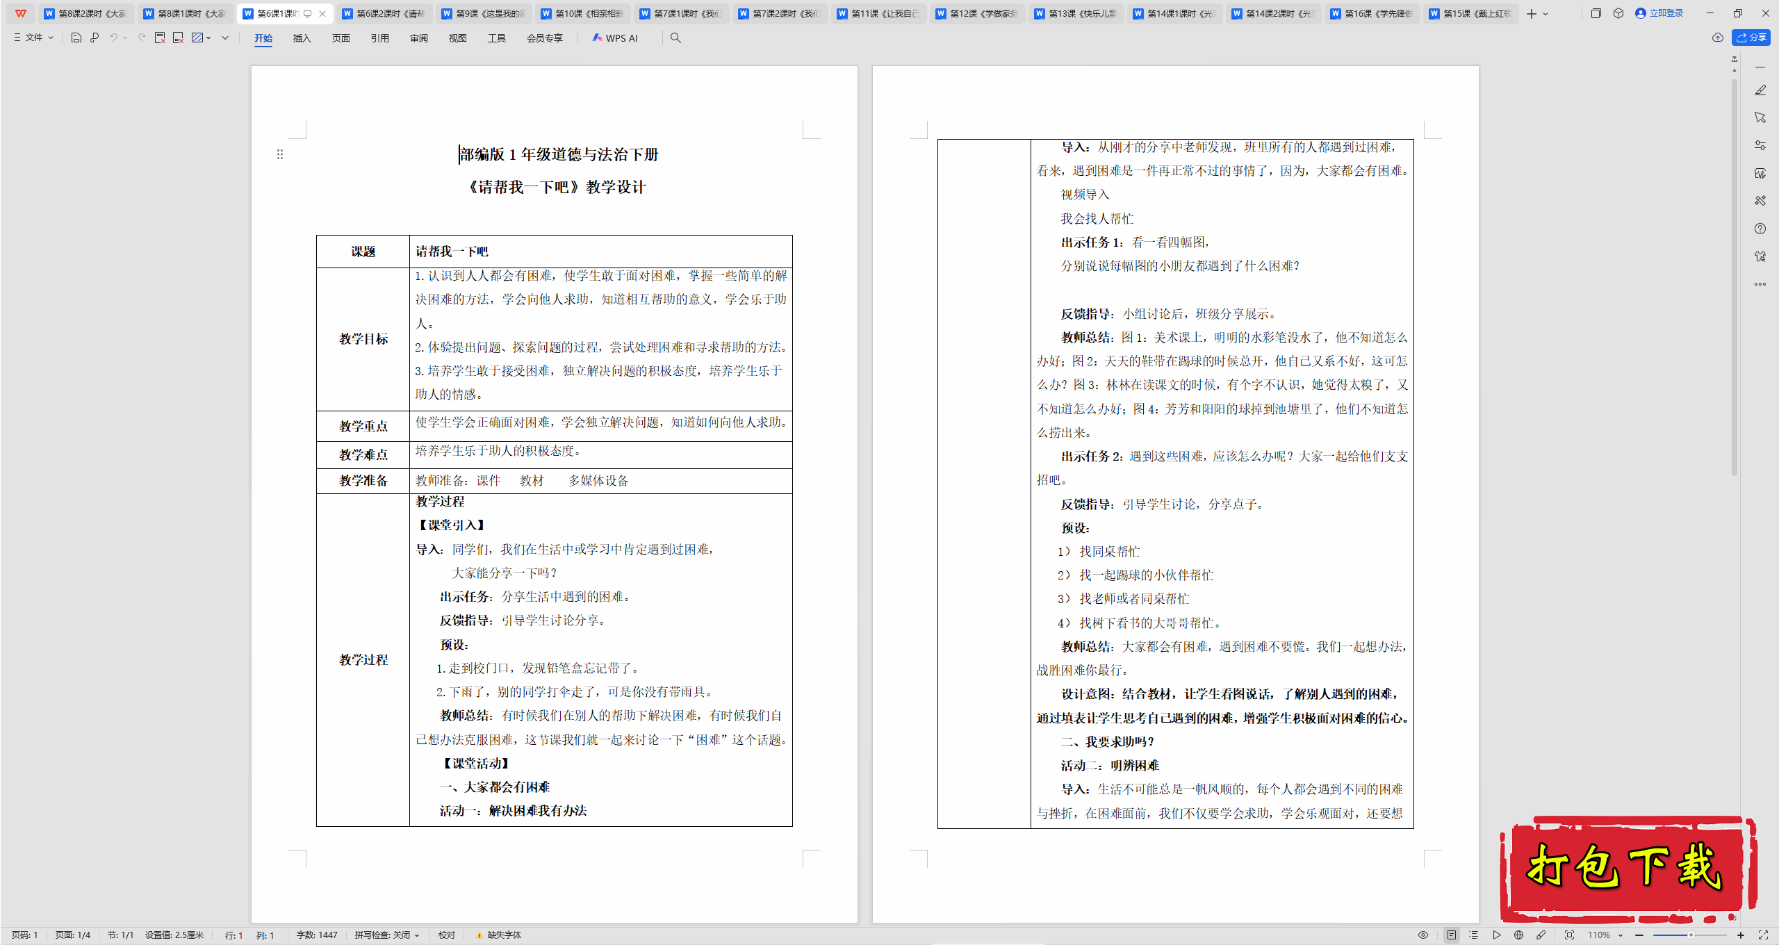Open 拼写检查 spell check dropdown

coord(387,935)
